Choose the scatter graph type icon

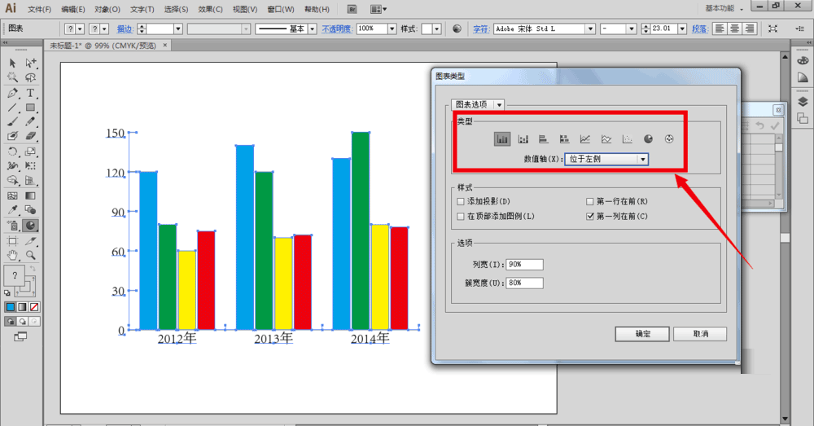tap(627, 138)
